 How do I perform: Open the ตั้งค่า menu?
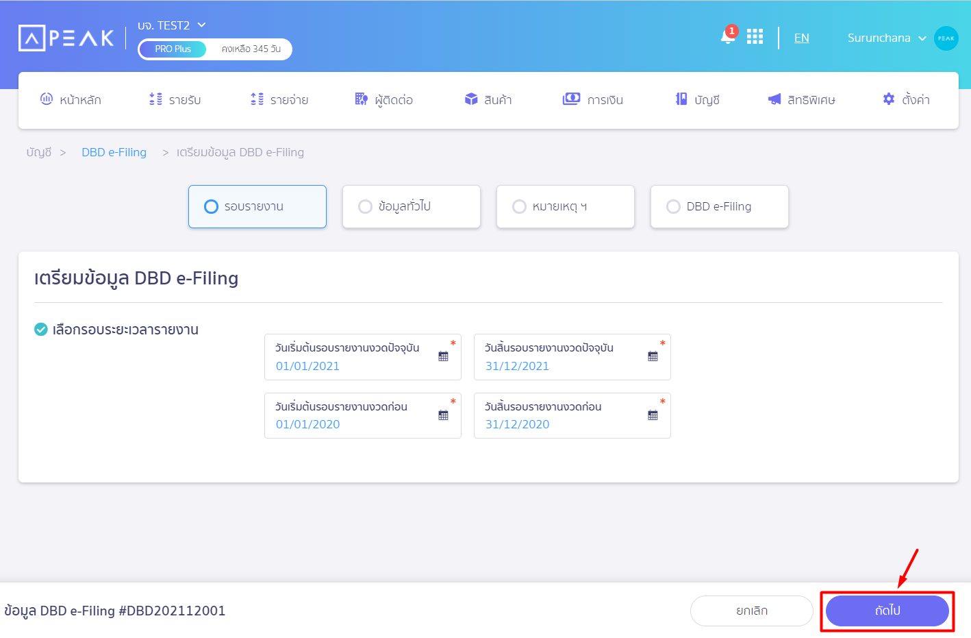pos(907,99)
